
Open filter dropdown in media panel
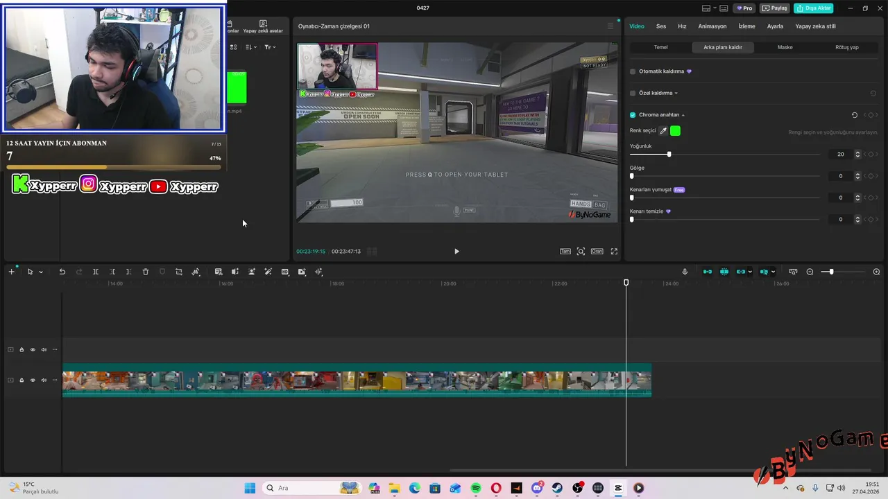click(x=270, y=47)
